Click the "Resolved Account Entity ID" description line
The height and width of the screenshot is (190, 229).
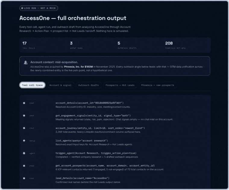93,107
